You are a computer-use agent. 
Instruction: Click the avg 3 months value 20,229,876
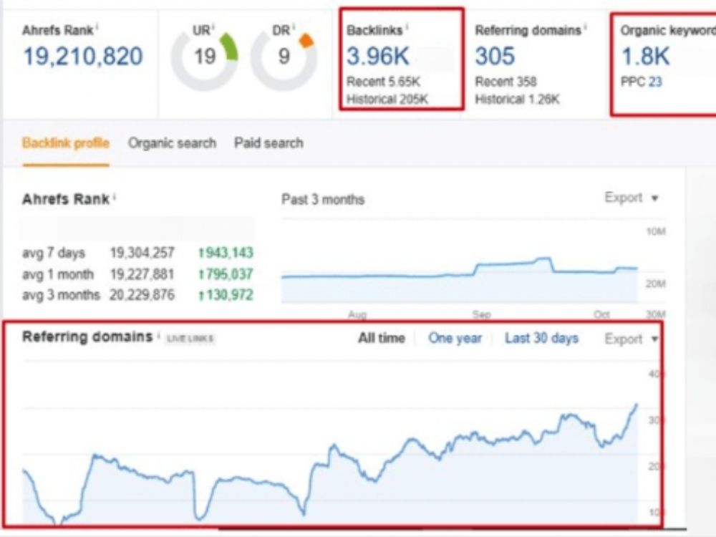click(x=142, y=295)
